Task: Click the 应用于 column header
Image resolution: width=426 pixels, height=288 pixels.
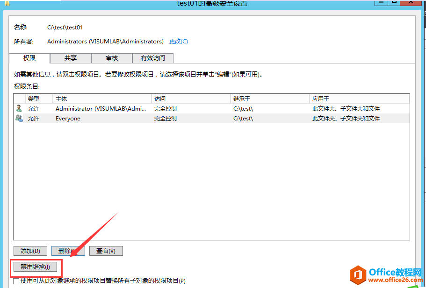Action: (321, 99)
